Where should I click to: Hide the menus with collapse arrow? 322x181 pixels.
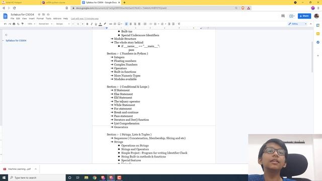(311, 24)
